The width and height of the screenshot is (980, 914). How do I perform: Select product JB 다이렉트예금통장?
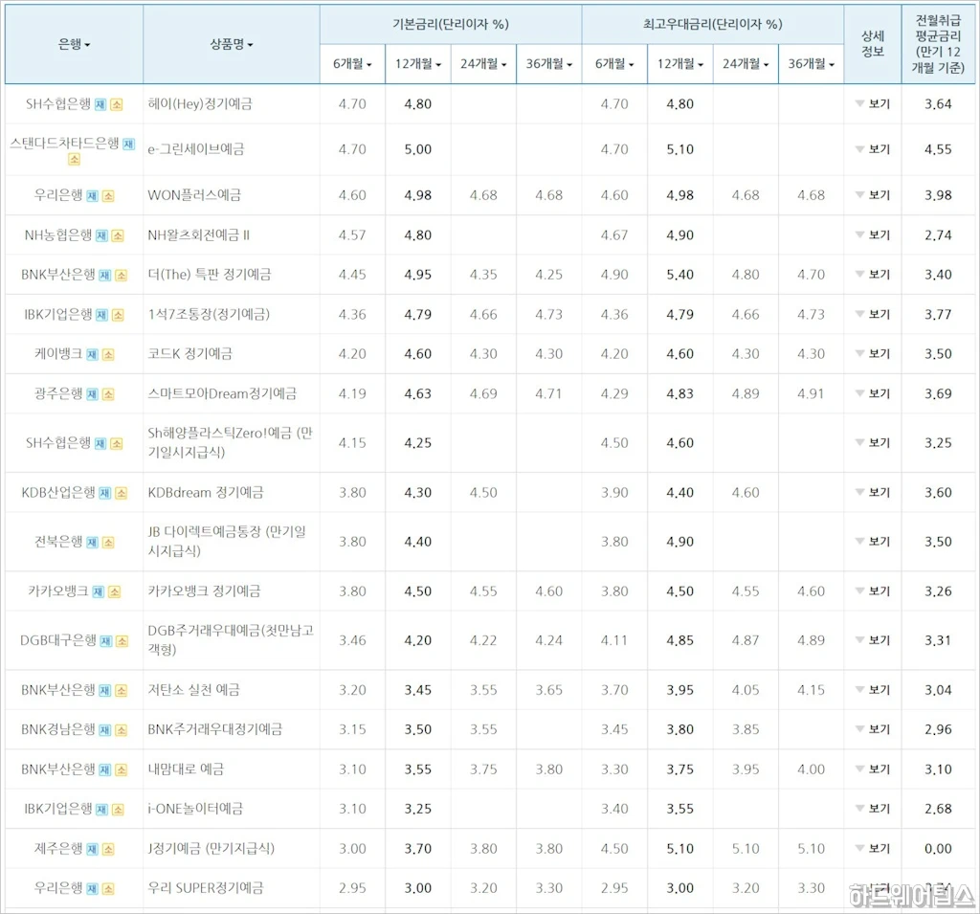[227, 542]
